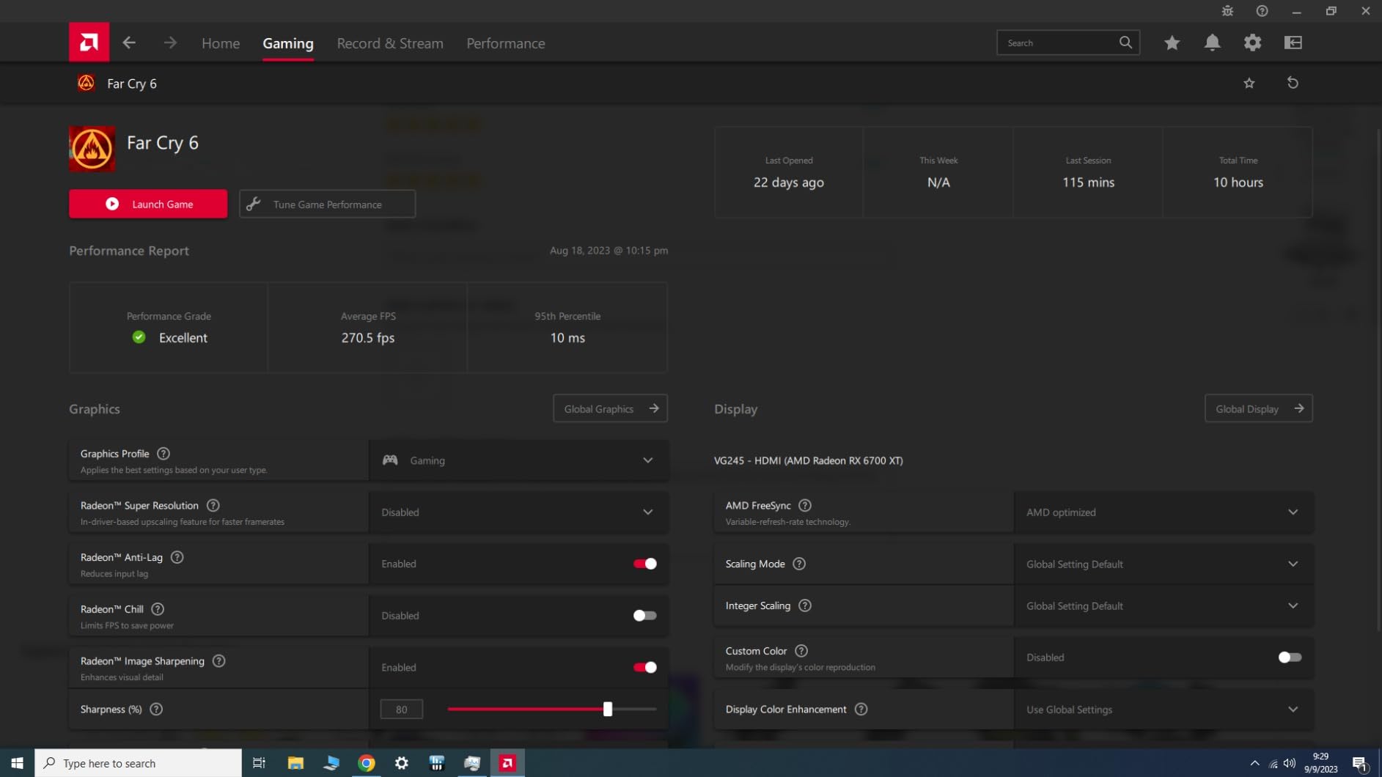Open Google Chrome from taskbar
Image resolution: width=1382 pixels, height=777 pixels.
coord(366,763)
